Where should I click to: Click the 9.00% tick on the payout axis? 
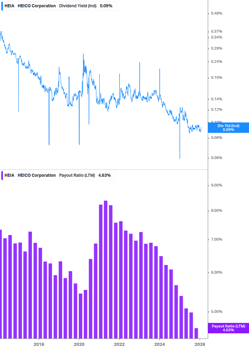(x=216, y=185)
